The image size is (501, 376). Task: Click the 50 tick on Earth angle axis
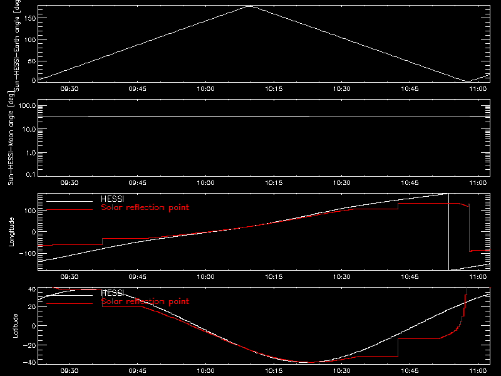click(x=32, y=61)
